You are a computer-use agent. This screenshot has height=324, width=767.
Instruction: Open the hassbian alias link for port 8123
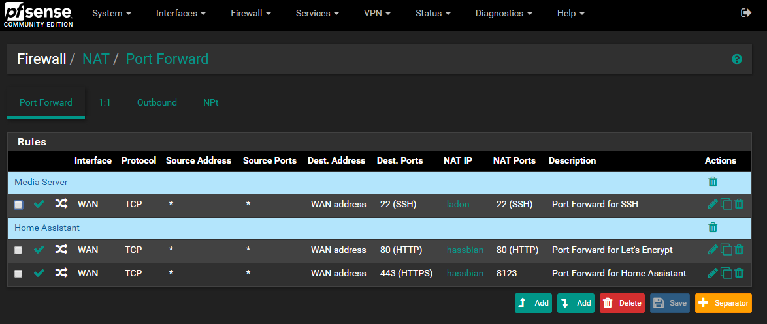click(465, 273)
